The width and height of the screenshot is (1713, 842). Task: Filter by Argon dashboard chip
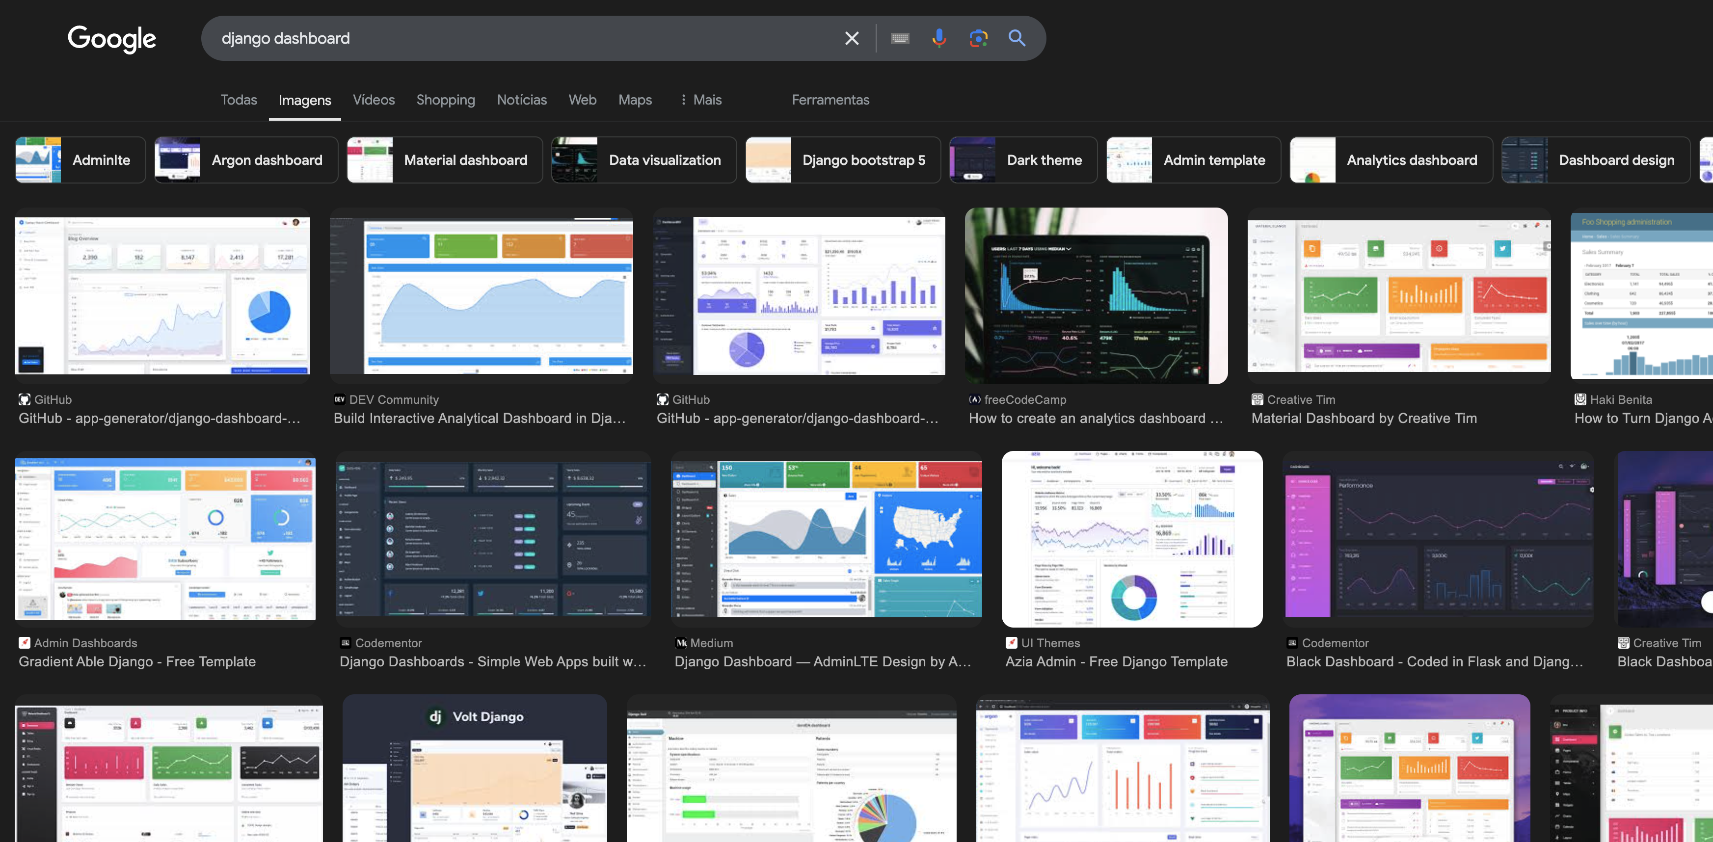click(x=246, y=160)
